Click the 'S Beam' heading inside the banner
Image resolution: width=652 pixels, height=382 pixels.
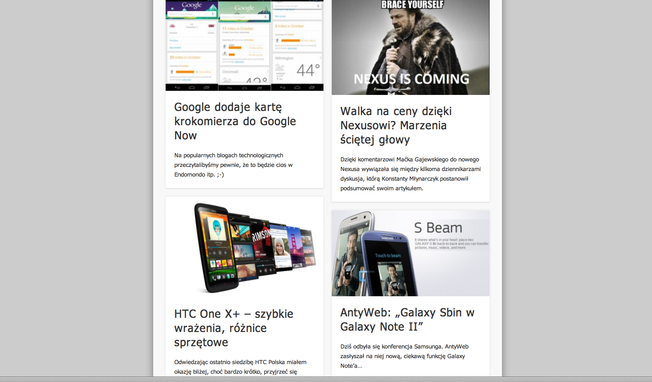coord(438,228)
